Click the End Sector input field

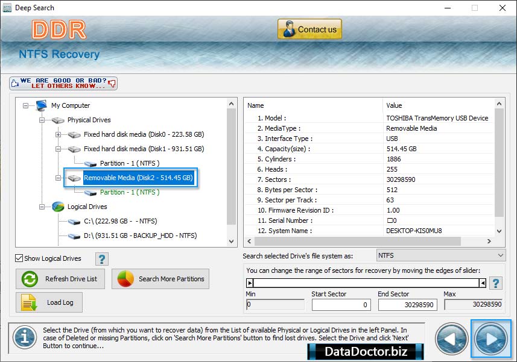(x=408, y=305)
